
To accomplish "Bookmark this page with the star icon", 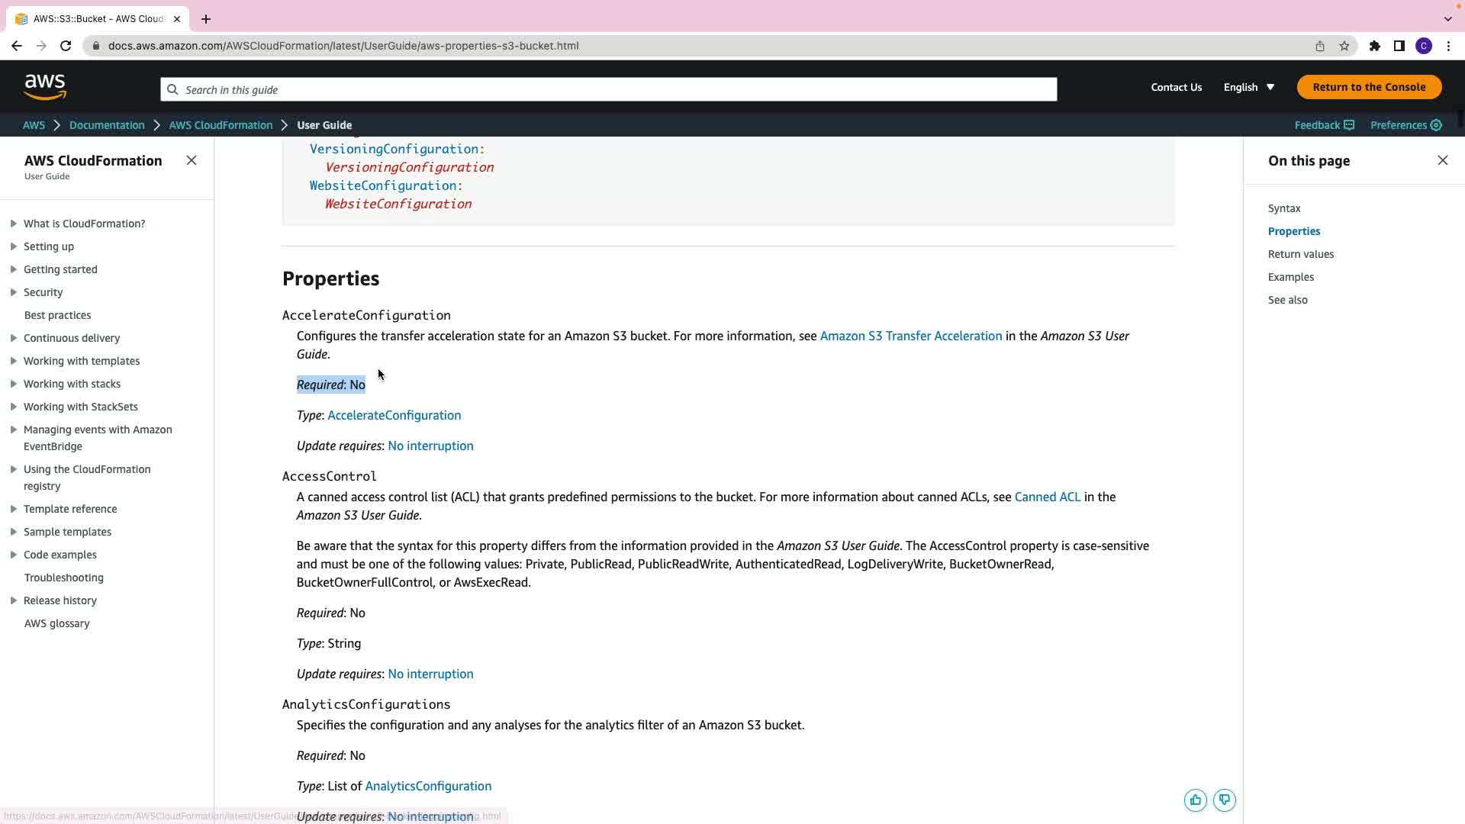I will [1344, 46].
